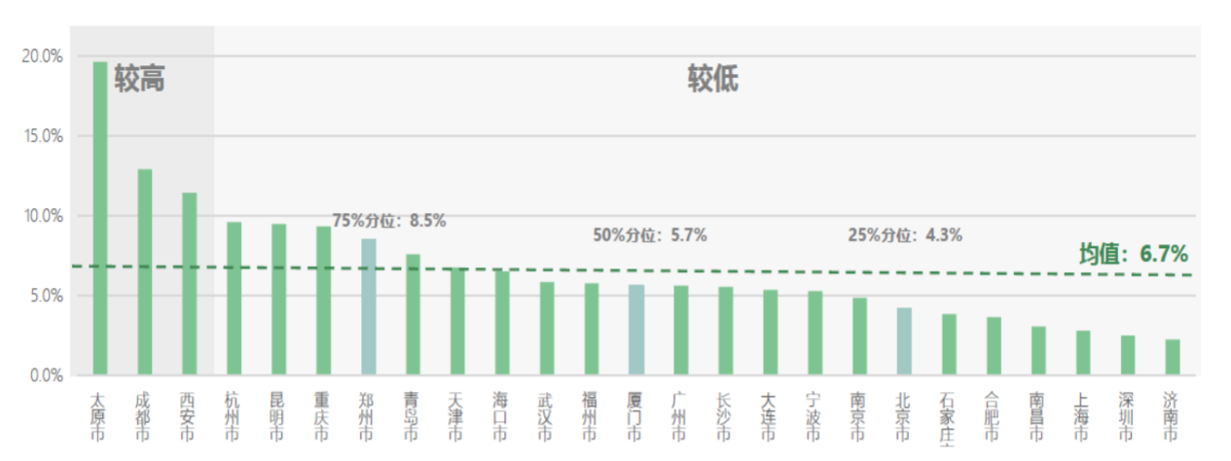Click the blue-tinted 厦门市 median bar
1231x461 pixels.
[635, 330]
